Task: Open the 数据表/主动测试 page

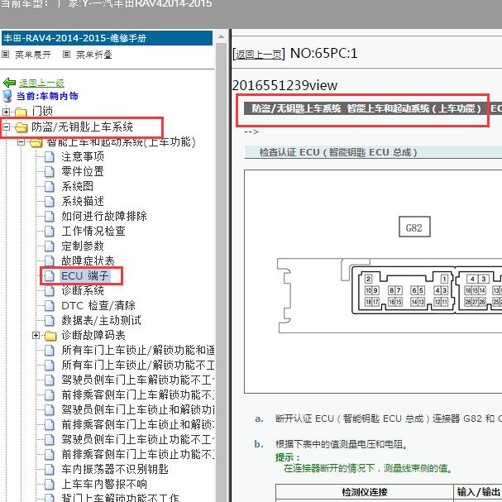Action: (x=101, y=321)
